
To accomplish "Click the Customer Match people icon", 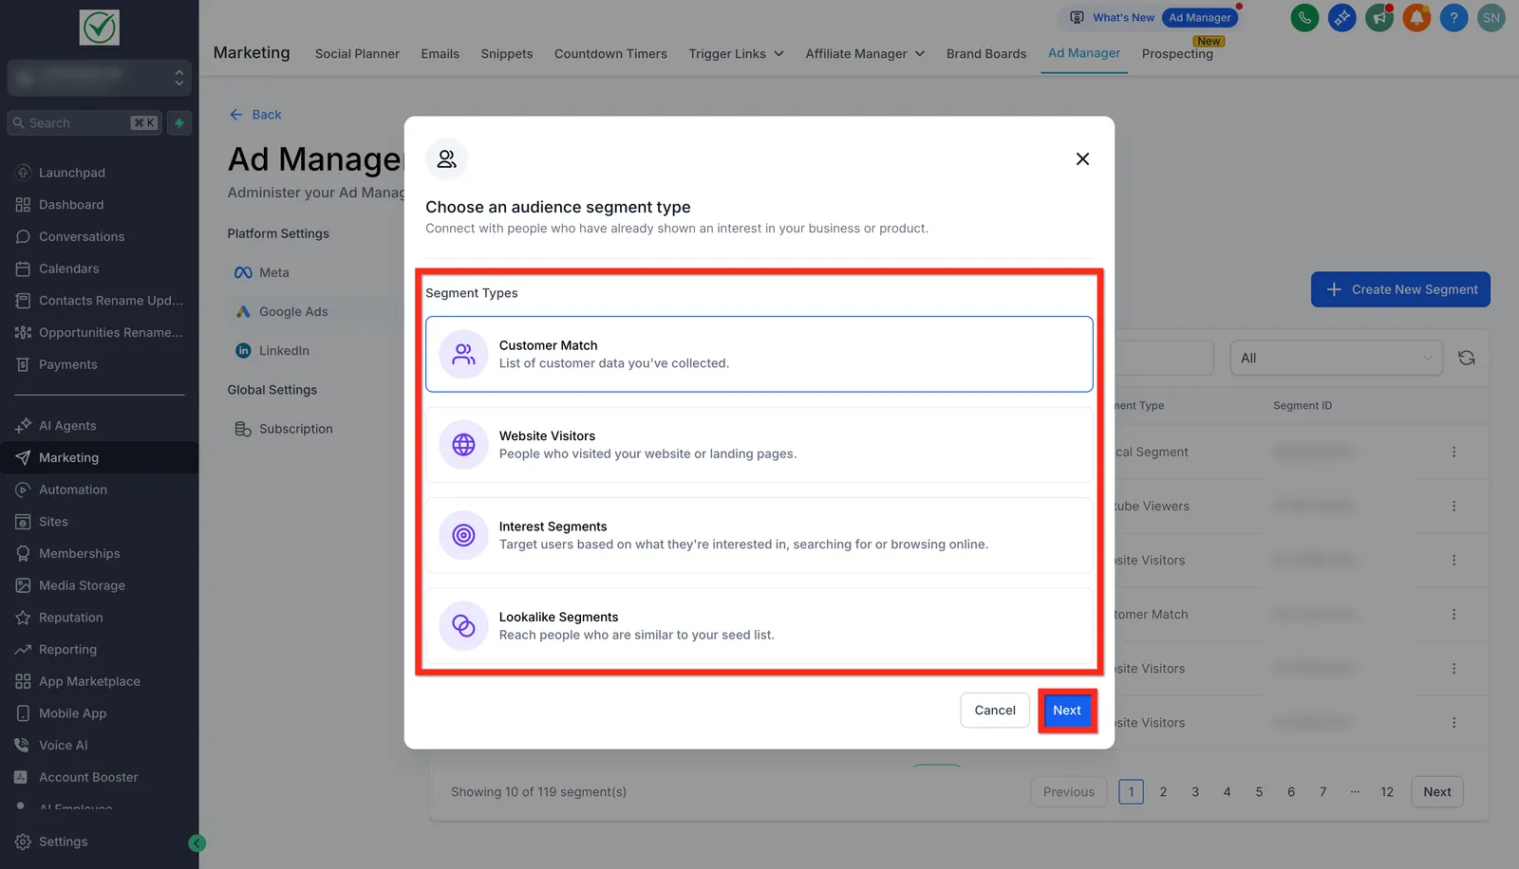I will (x=463, y=354).
